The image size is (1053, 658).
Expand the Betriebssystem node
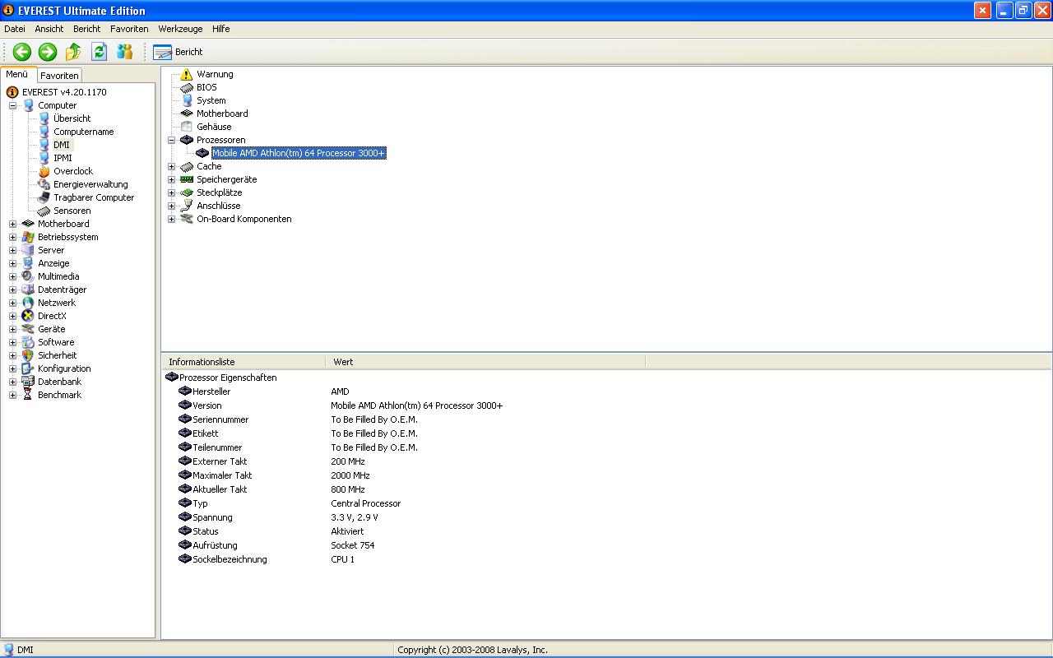[x=12, y=237]
